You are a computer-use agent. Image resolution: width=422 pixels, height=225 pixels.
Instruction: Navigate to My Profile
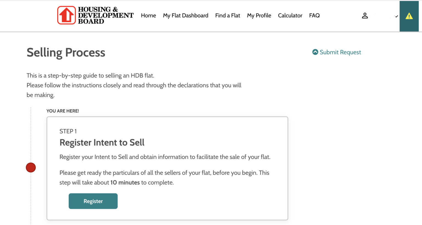point(259,16)
